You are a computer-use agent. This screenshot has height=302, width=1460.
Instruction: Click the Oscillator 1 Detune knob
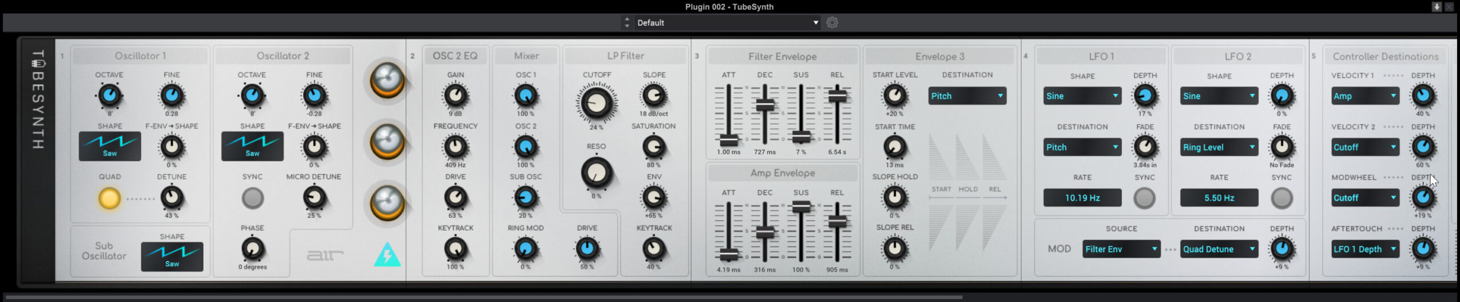tap(172, 198)
